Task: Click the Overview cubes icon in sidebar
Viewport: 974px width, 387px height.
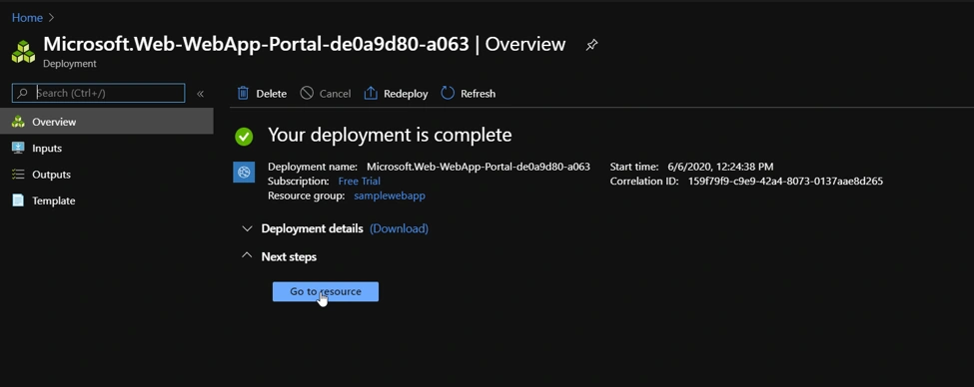Action: 18,122
